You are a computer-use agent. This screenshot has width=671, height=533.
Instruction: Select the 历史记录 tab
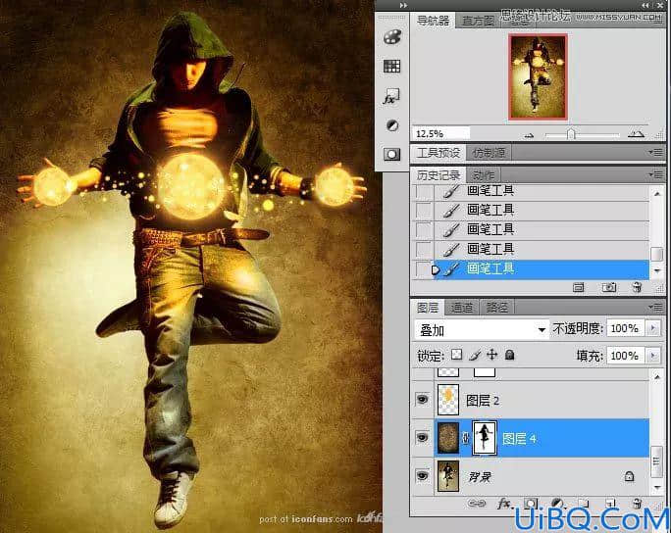point(439,174)
